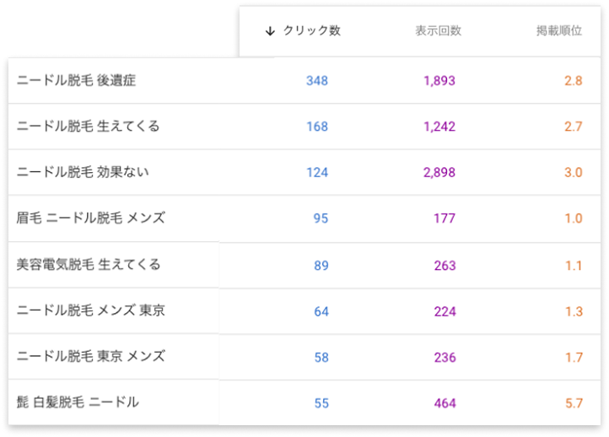The width and height of the screenshot is (609, 437).
Task: Click the 168 clicks value
Action: click(317, 127)
